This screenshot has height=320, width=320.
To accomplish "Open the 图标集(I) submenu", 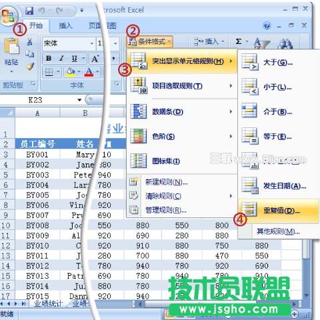I will tap(182, 161).
